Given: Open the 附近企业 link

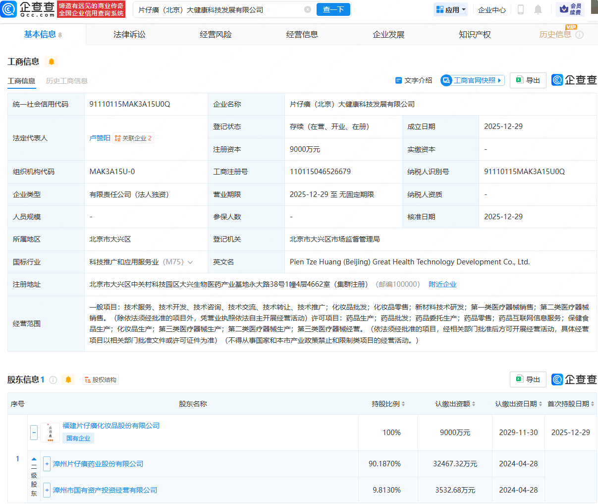Looking at the screenshot, I should coord(442,284).
